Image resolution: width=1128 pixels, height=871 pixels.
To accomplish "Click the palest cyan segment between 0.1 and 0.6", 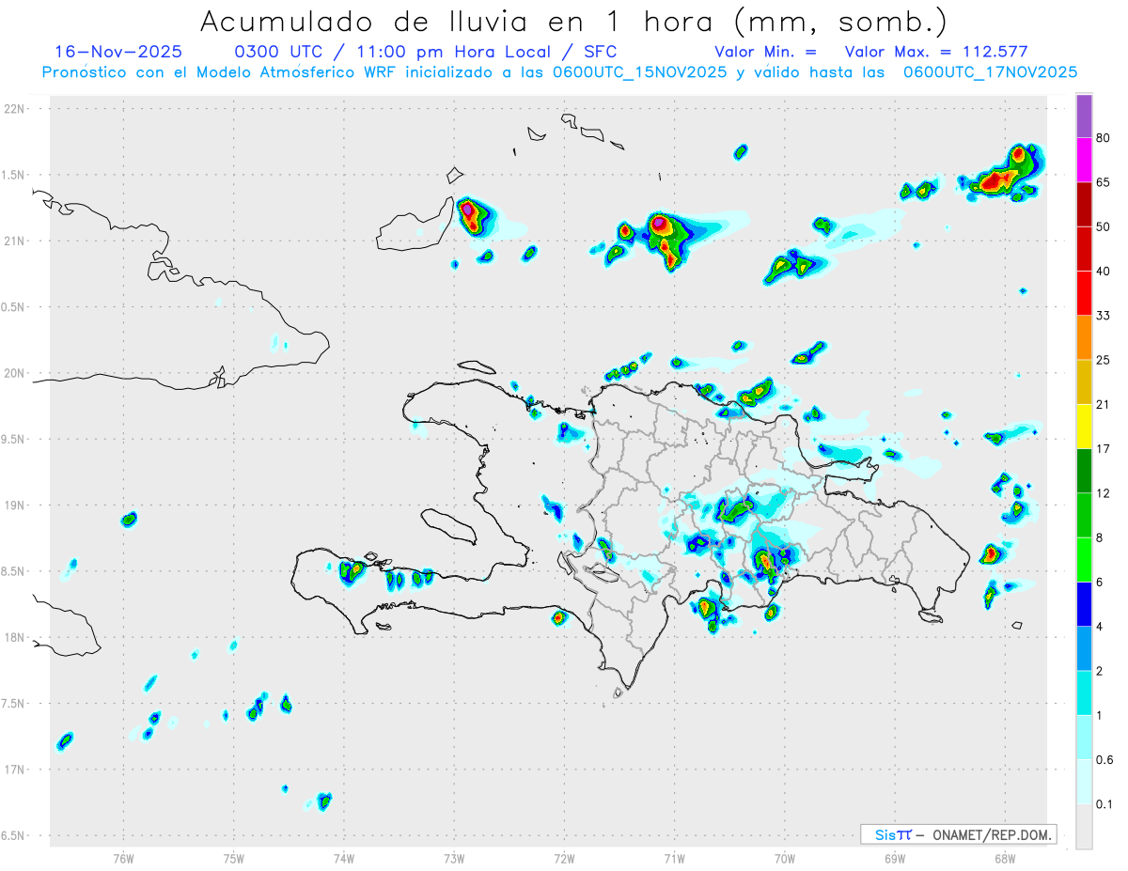I will pos(1084,781).
